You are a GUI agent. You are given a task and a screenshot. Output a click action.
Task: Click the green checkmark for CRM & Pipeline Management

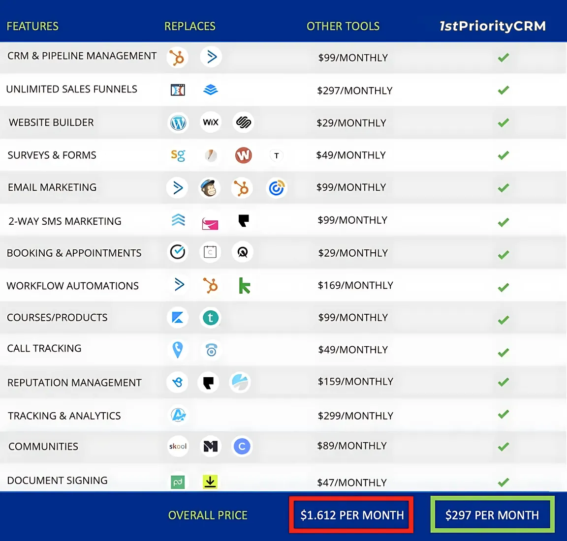click(x=504, y=58)
